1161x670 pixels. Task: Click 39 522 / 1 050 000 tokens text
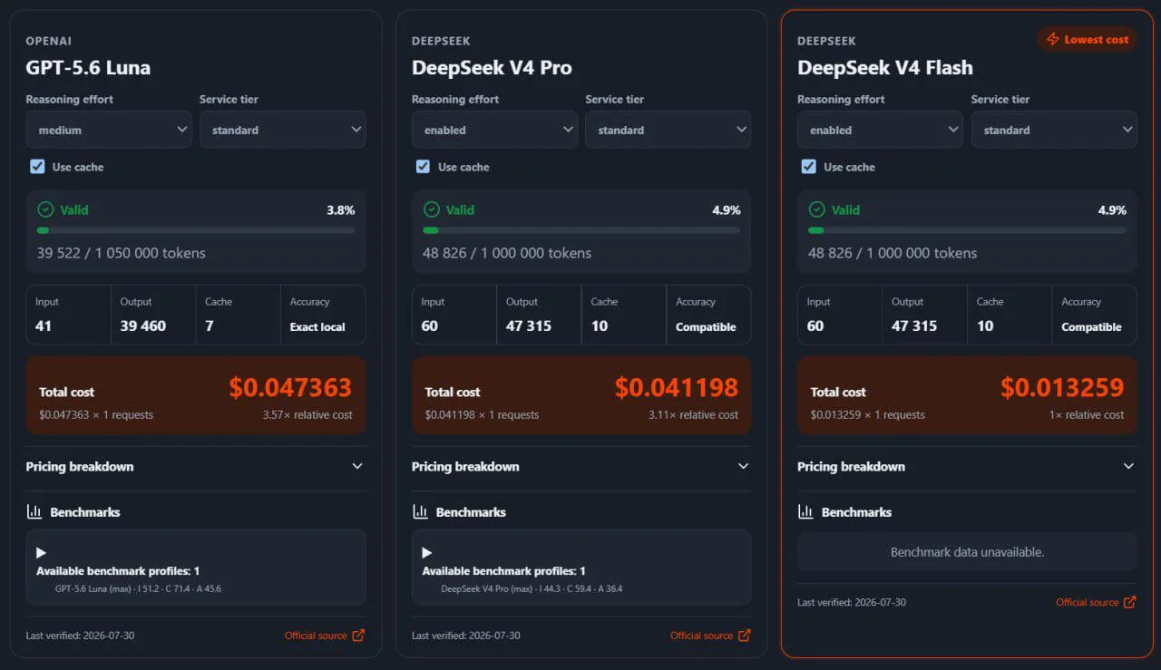[x=122, y=253]
